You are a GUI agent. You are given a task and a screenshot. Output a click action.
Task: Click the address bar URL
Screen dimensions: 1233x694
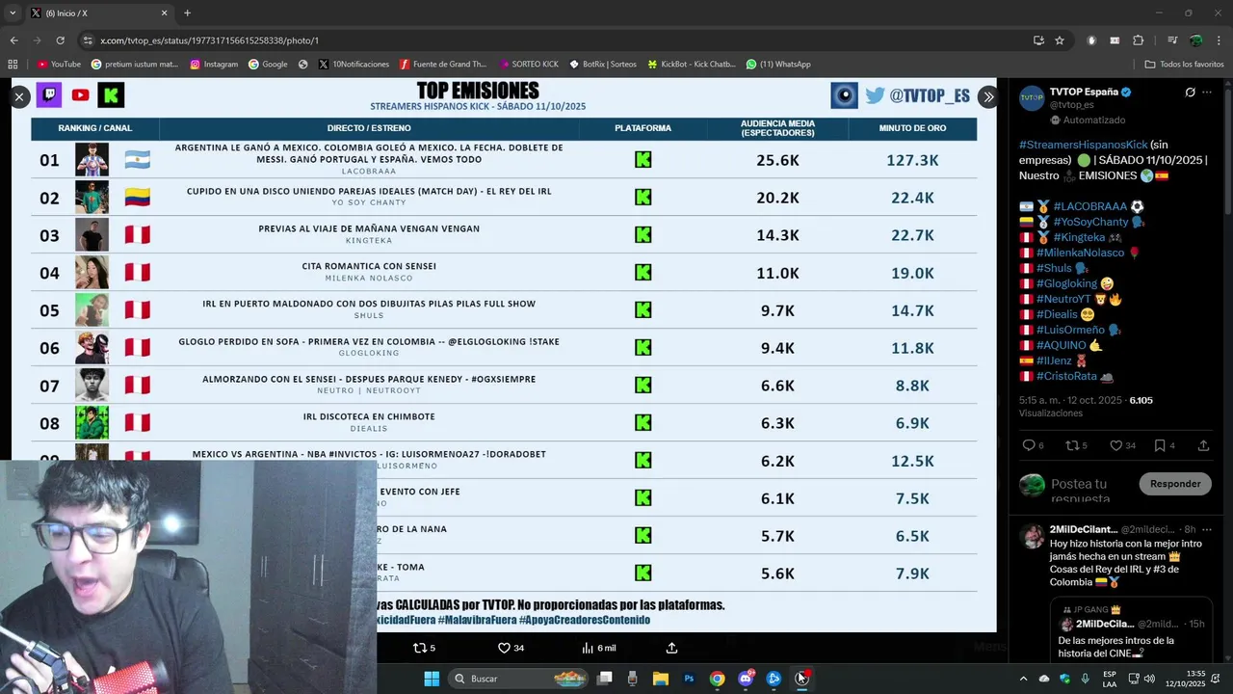(209, 40)
